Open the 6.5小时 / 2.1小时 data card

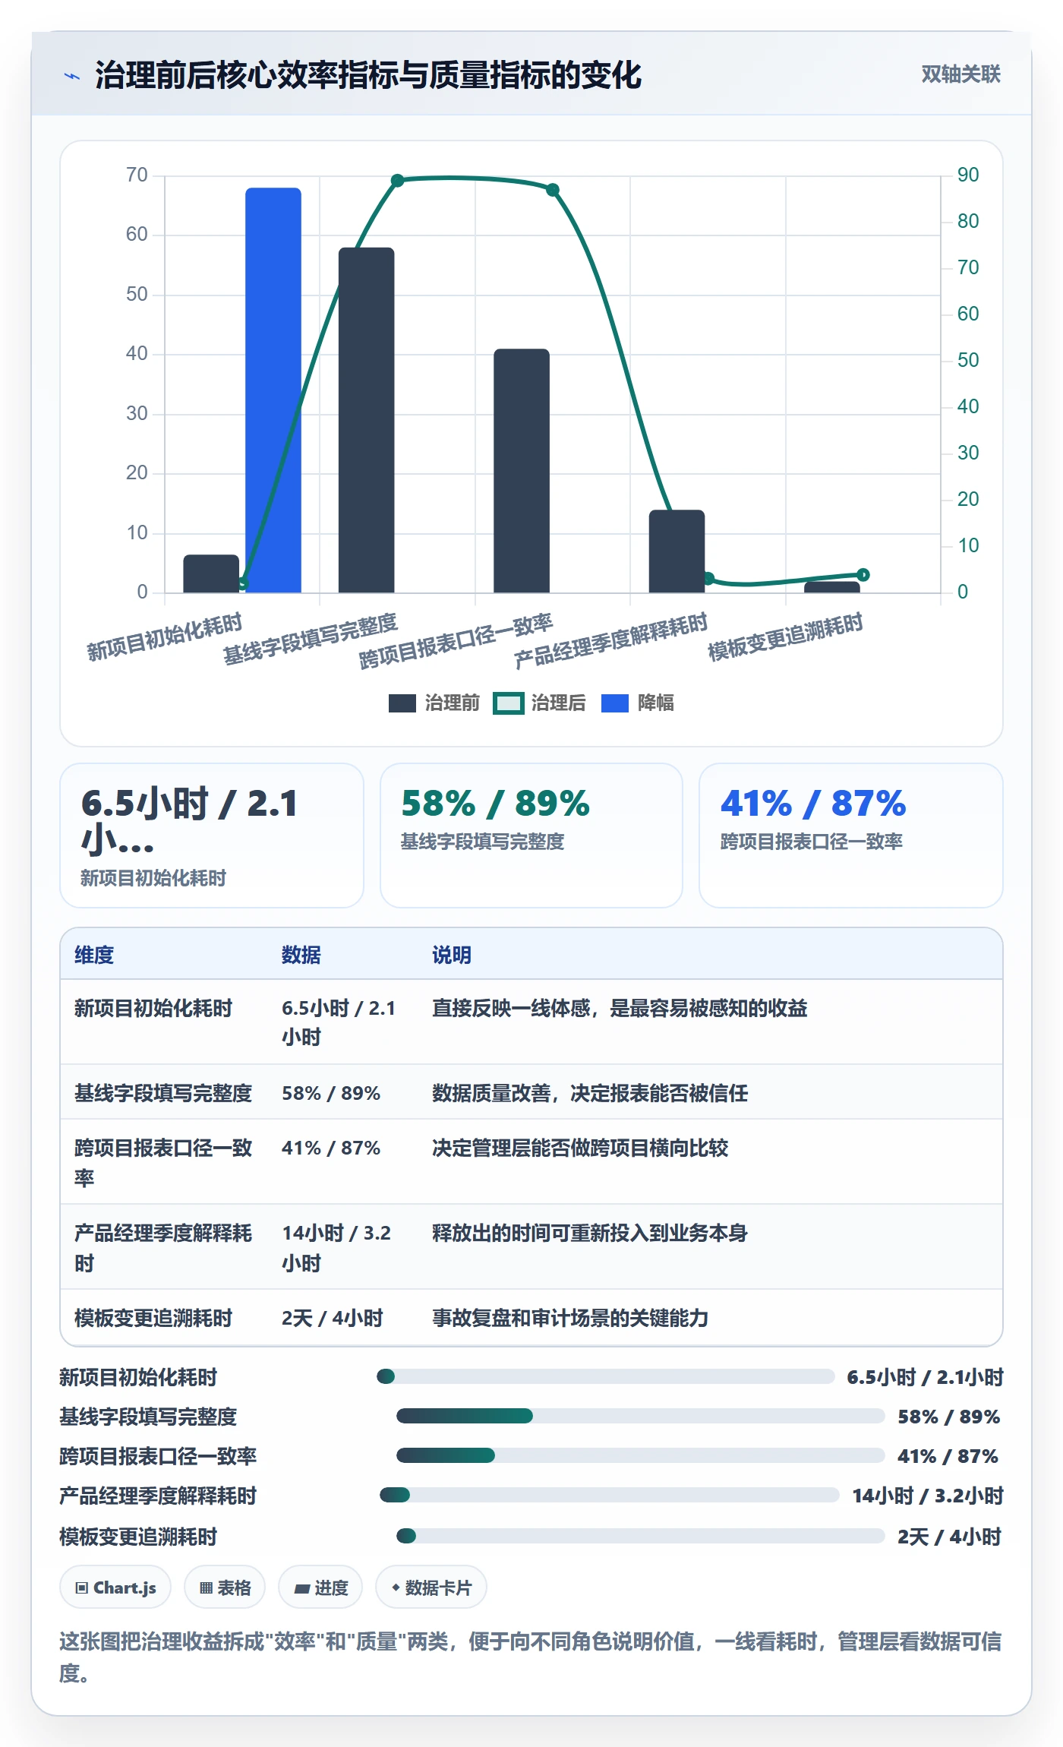point(212,836)
